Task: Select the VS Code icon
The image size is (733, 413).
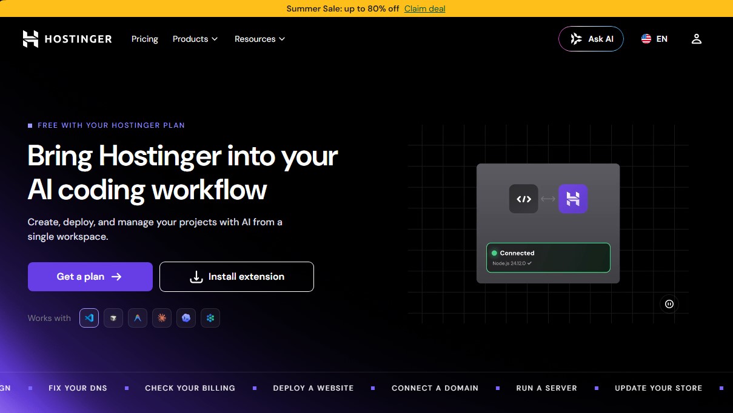Action: coord(89,318)
